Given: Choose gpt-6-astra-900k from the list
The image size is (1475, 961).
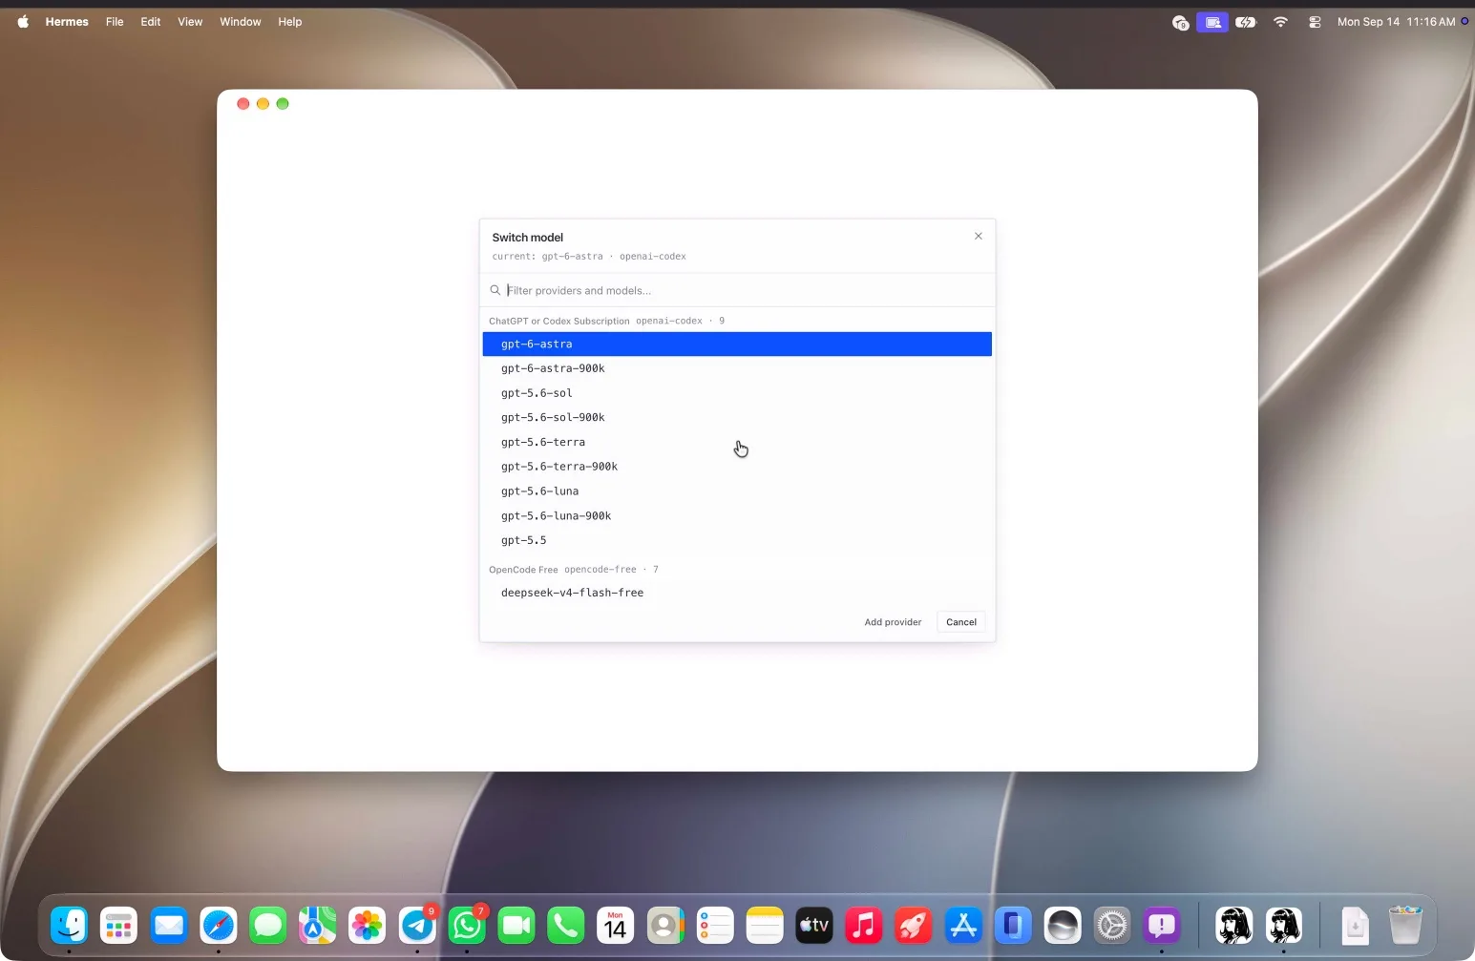Looking at the screenshot, I should 737,368.
